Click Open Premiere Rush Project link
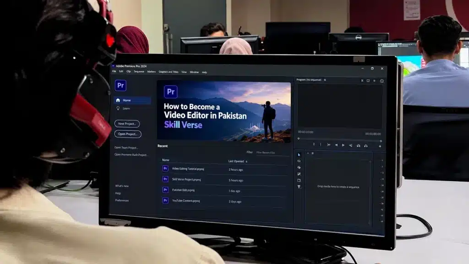Screen dimensions: 469x264 point(131,155)
